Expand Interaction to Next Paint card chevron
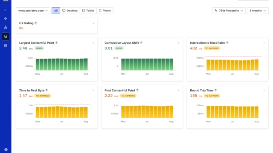The width and height of the screenshot is (273, 153). click(x=264, y=43)
